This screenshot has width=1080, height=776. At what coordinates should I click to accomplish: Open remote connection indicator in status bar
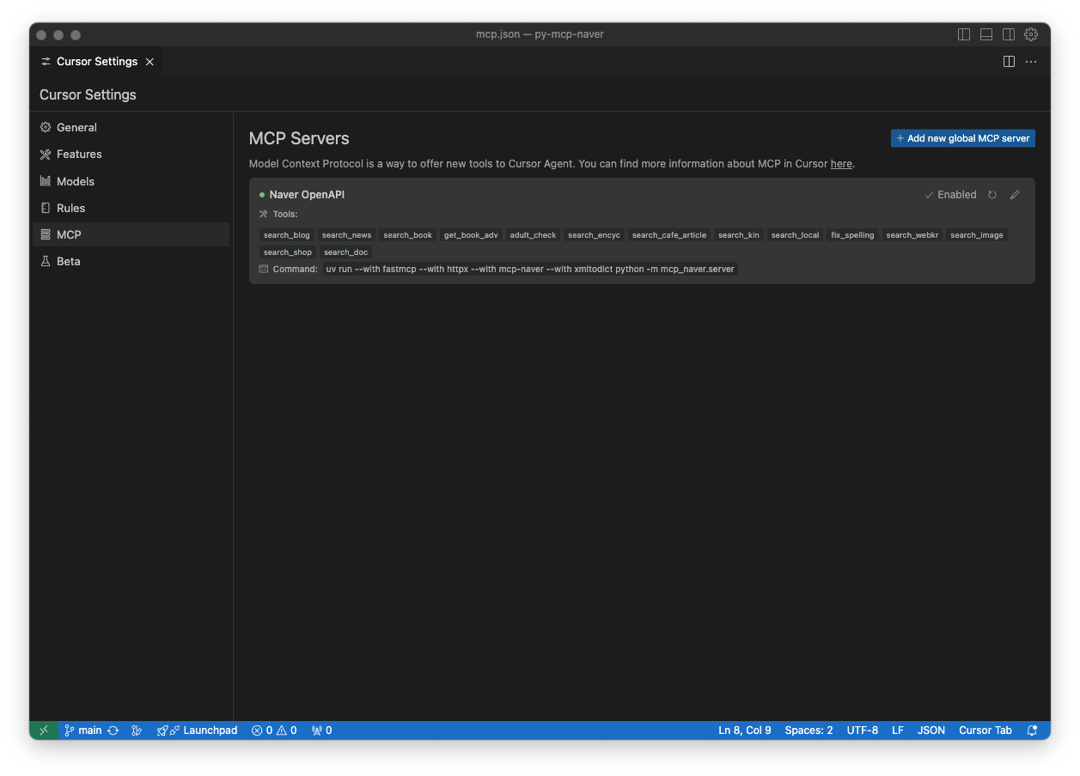click(x=43, y=730)
